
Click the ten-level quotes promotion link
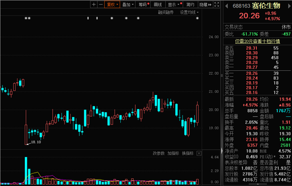tap(257, 41)
